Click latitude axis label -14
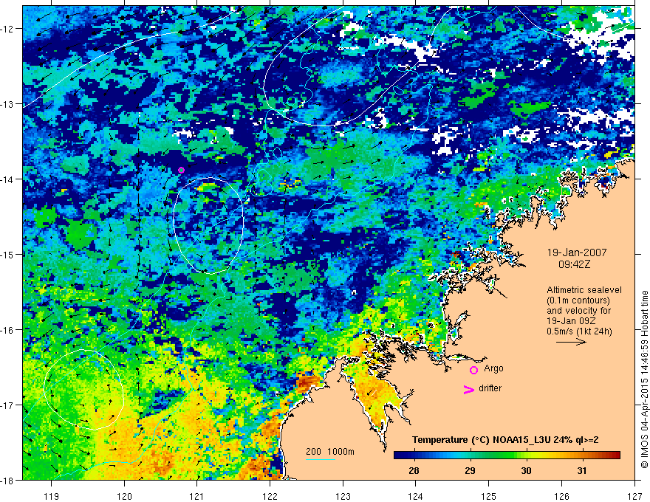650x502 pixels. pos(8,179)
